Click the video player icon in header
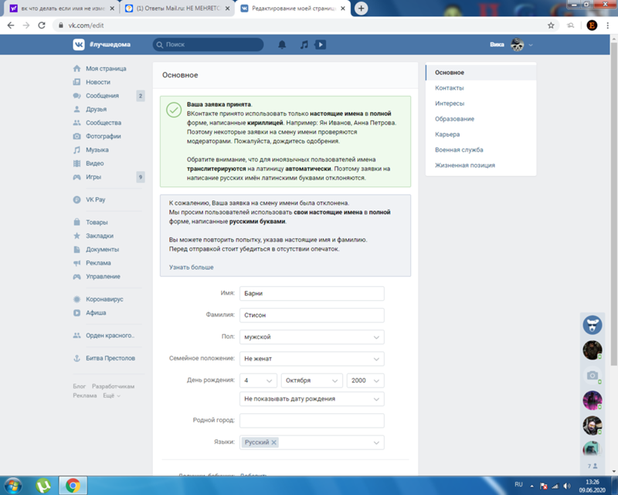618x495 pixels. coord(321,45)
